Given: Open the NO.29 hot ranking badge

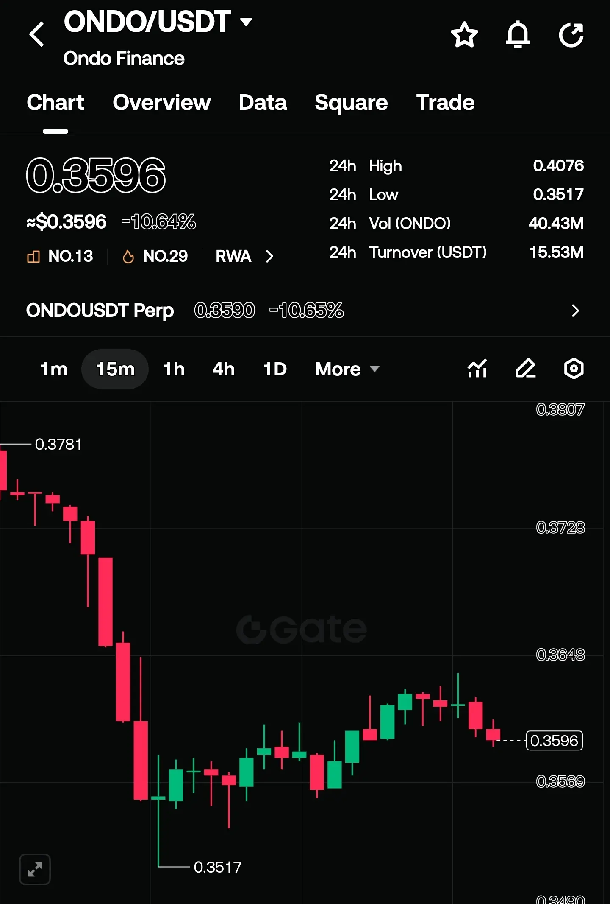Looking at the screenshot, I should click(x=155, y=256).
